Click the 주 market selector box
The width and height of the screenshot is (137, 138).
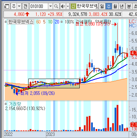pyautogui.click(x=14, y=6)
